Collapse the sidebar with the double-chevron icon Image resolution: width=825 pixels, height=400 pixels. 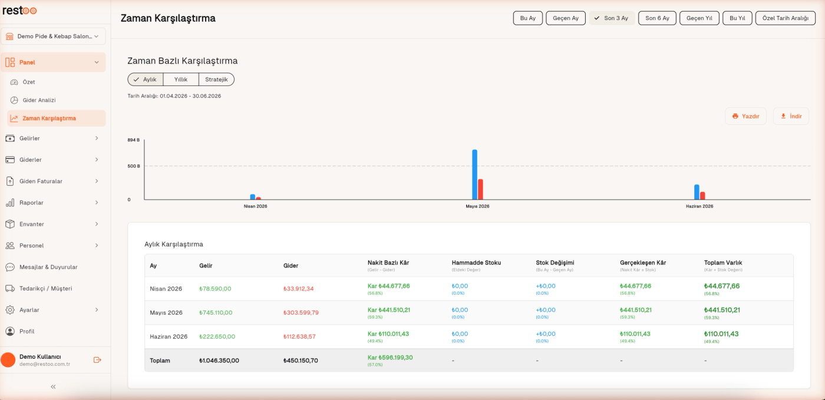[x=53, y=386]
